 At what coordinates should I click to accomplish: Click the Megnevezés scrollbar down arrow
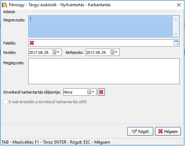pyautogui.click(x=176, y=34)
